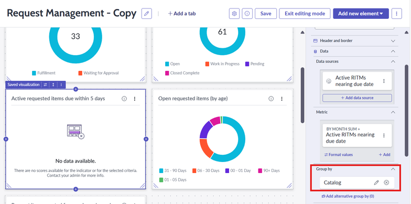Click the Active RITMs nearing due date source card
This screenshot has height=204, width=411.
coord(357,81)
